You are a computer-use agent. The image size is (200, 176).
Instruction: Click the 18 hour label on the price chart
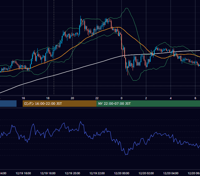coord(48,98)
